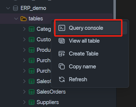
Task: Expand the SalesOrders table chevron
Action: (x=24, y=92)
